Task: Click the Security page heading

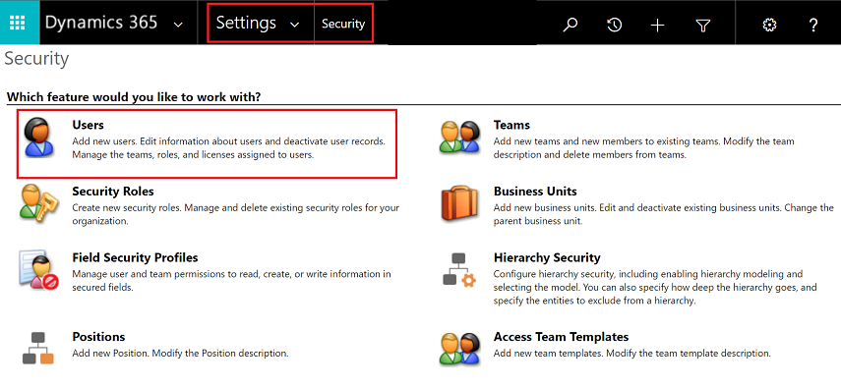Action: [x=36, y=59]
